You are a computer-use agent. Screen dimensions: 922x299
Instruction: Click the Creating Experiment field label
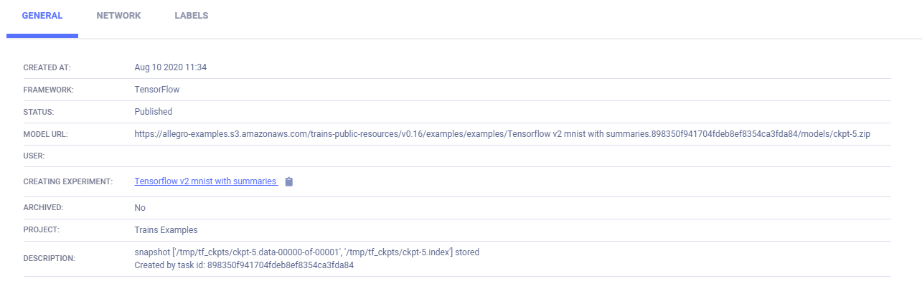pos(68,182)
